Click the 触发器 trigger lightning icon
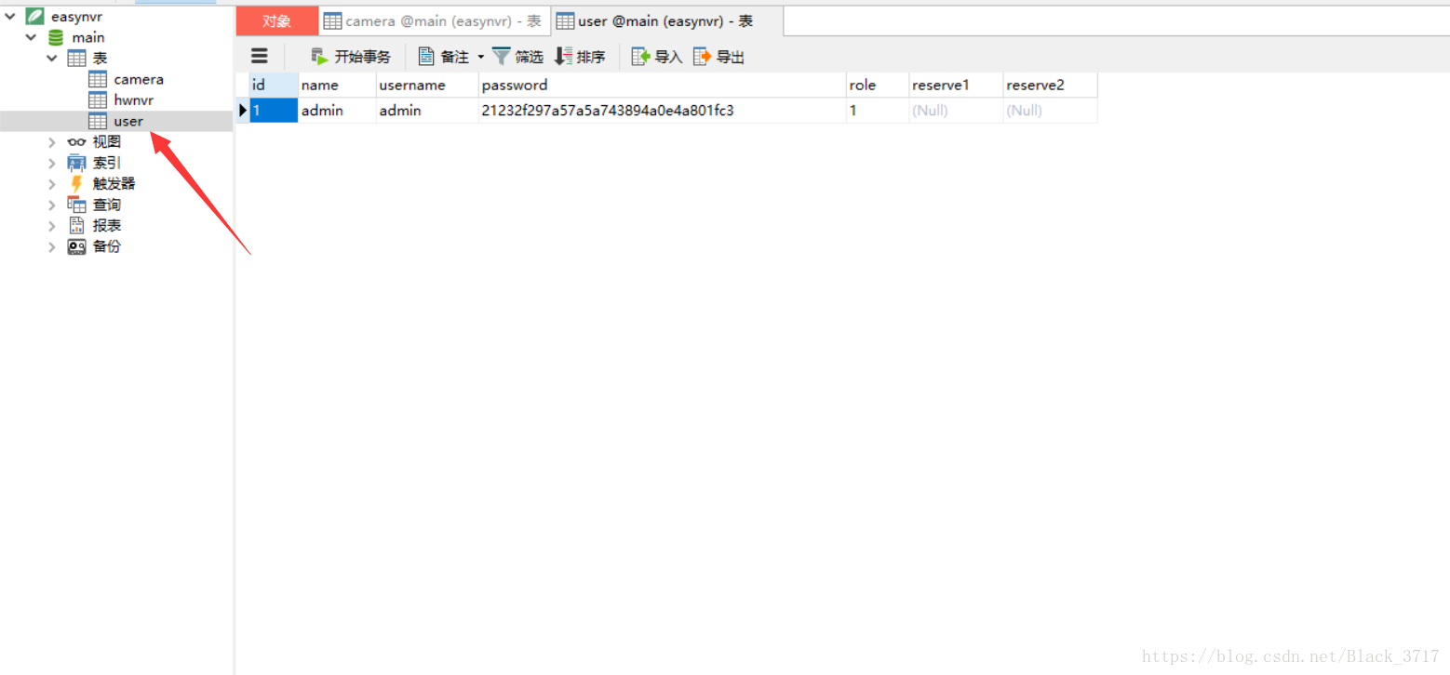The height and width of the screenshot is (675, 1450). (x=77, y=183)
